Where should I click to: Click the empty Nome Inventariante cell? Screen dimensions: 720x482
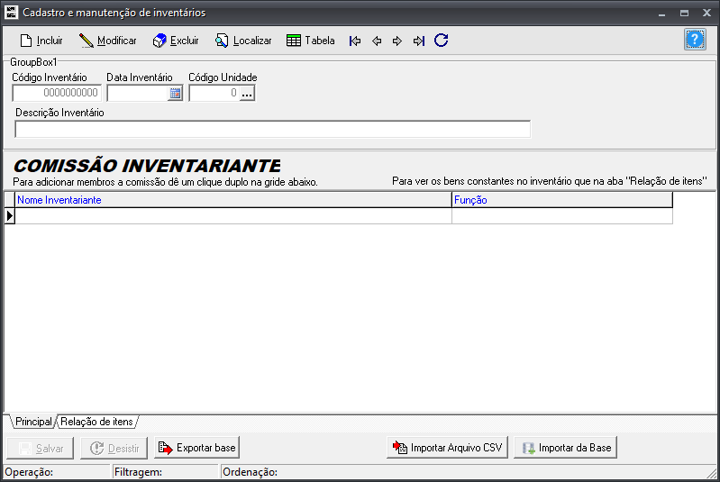click(x=233, y=215)
